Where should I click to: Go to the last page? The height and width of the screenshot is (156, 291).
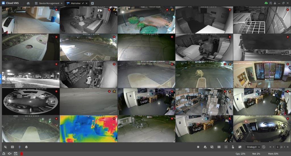pos(288,147)
